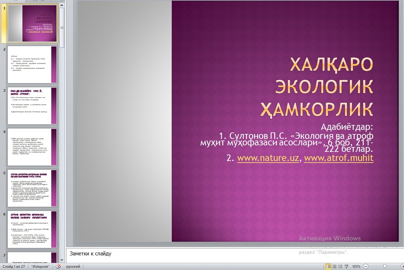
Task: Switch to Slide Sorter view
Action: click(334, 266)
